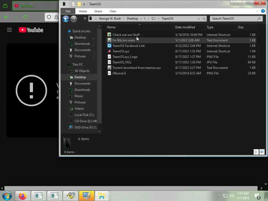This screenshot has height=201, width=268.
Task: Sort files by Date modified column
Action: pos(189,27)
